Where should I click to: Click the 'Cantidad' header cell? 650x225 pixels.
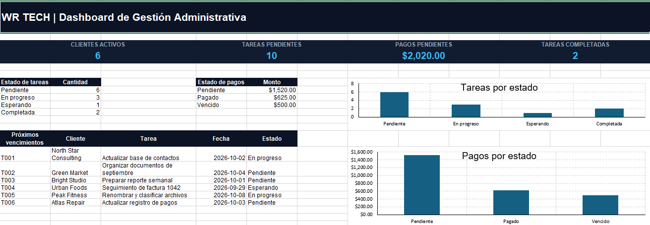tap(75, 82)
